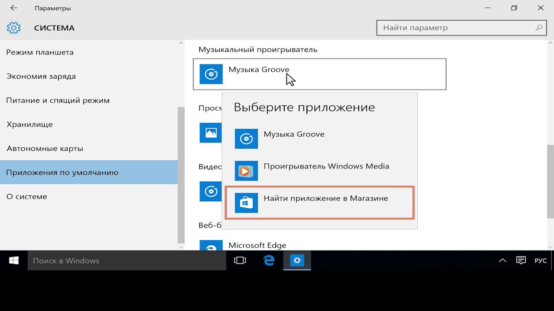Screen dimensions: 554x311
Task: Select Приложения по умолчанию
Action: 89,172
